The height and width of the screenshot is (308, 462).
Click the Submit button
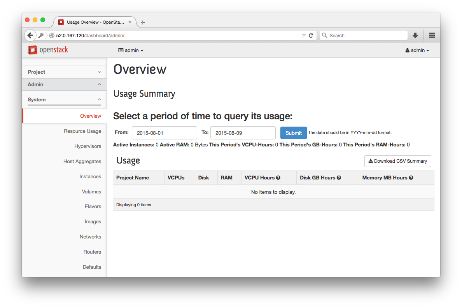293,133
